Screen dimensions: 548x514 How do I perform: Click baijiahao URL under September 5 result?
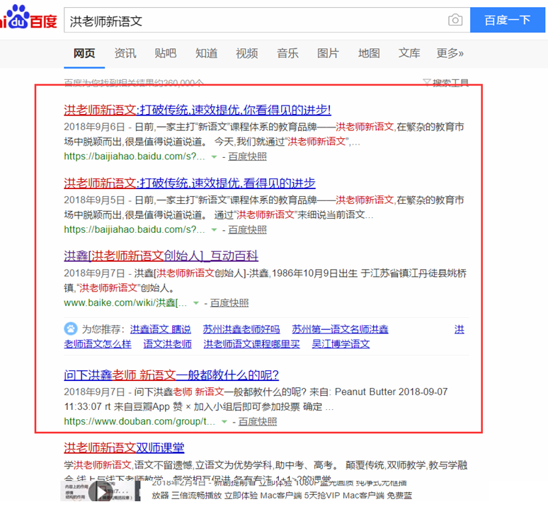(135, 229)
